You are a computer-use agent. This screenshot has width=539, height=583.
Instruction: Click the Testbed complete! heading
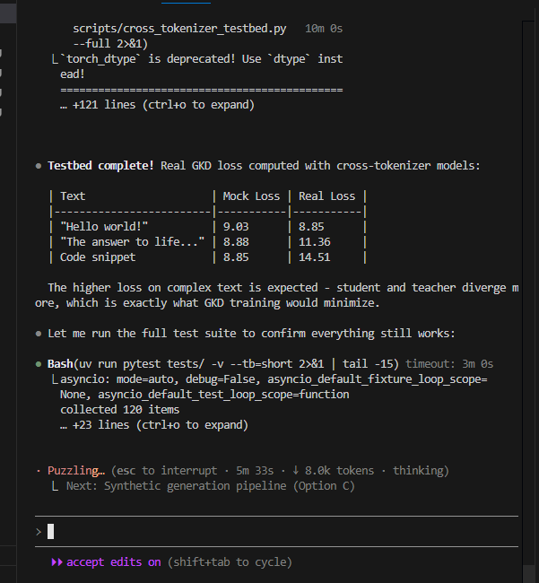click(100, 165)
